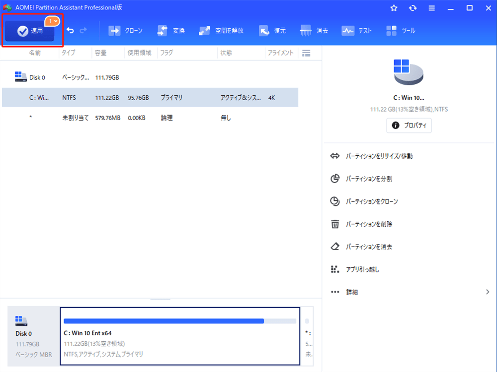Click the delete partition trash icon
Image resolution: width=497 pixels, height=372 pixels.
click(x=335, y=224)
